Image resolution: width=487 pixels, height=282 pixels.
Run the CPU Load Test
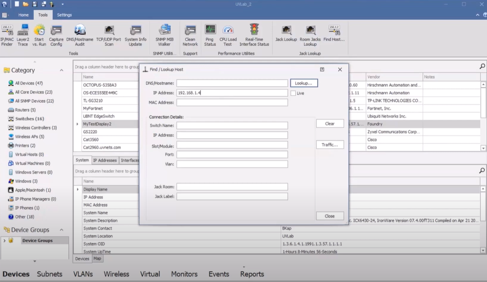(x=228, y=36)
